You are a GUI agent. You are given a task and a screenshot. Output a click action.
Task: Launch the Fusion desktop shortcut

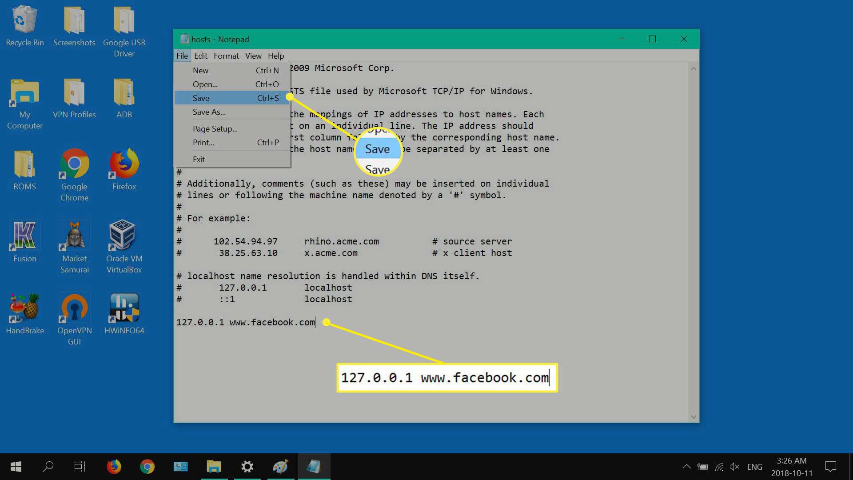click(24, 242)
